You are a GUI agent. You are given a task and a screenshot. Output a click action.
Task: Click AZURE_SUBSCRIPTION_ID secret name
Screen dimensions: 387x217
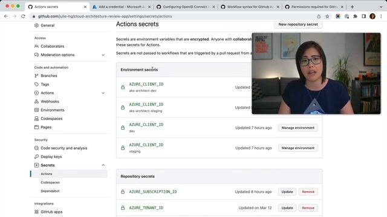pyautogui.click(x=153, y=192)
